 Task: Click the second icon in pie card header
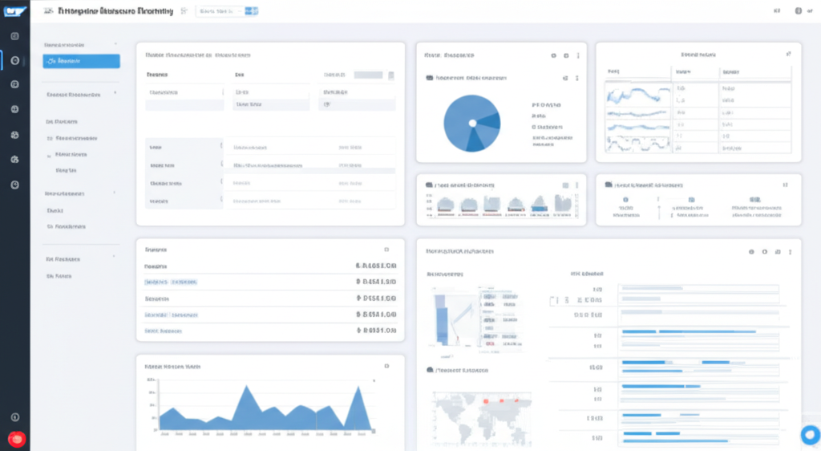click(566, 55)
